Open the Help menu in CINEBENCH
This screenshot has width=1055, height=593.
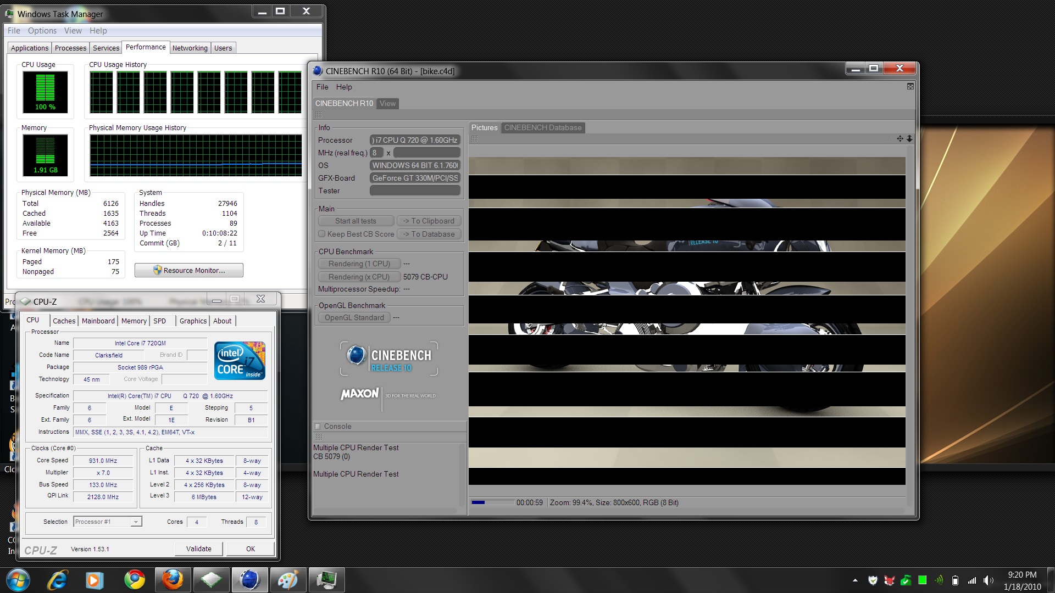pos(344,87)
